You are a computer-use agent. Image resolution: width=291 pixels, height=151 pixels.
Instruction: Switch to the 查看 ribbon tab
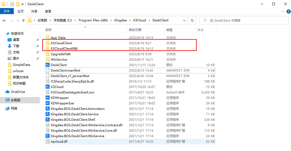tap(48, 11)
